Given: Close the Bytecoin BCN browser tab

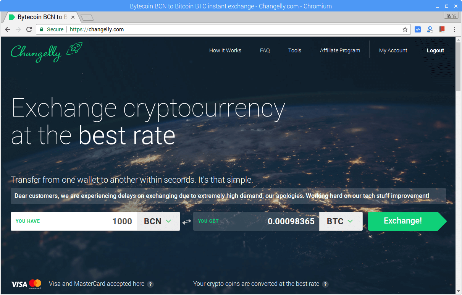Looking at the screenshot, I should tap(73, 17).
